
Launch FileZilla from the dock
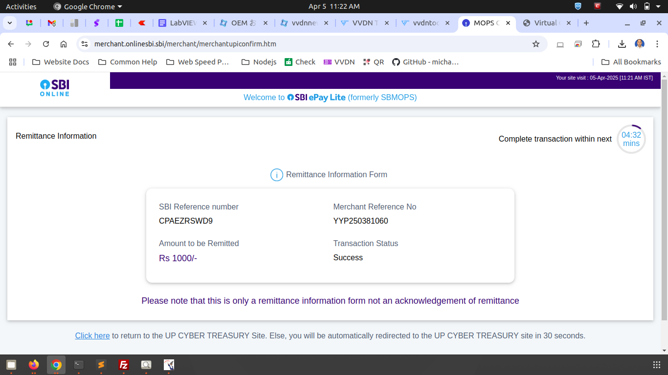pos(124,365)
